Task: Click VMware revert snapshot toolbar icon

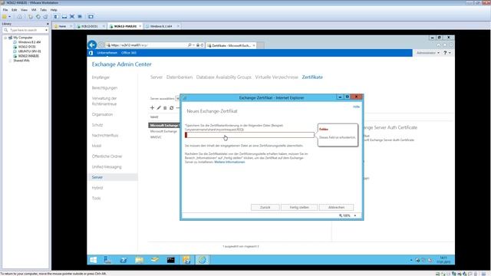Action: click(x=38, y=17)
